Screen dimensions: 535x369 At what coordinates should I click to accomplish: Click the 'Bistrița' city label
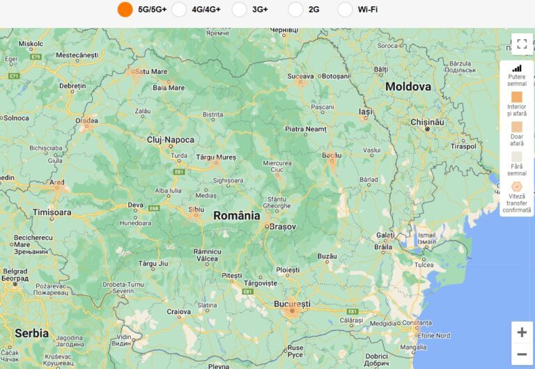click(x=213, y=115)
